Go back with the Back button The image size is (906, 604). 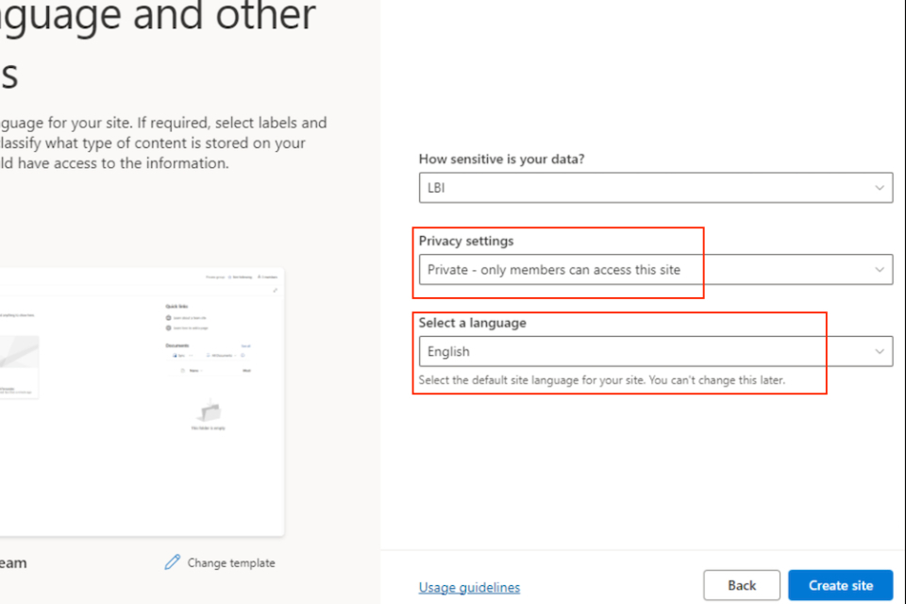pyautogui.click(x=742, y=585)
